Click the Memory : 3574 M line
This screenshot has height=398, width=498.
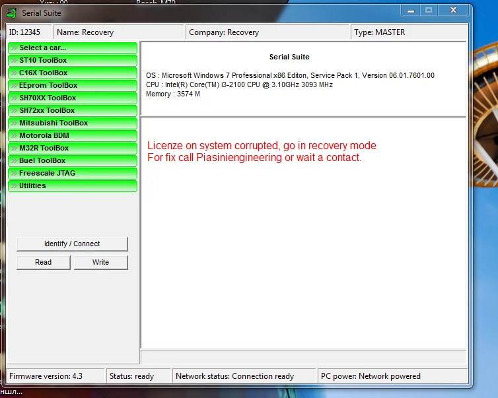tap(173, 94)
